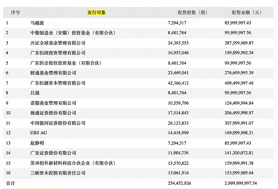Click amount 159,999,991.38
The width and height of the screenshot is (278, 189).
239,163
